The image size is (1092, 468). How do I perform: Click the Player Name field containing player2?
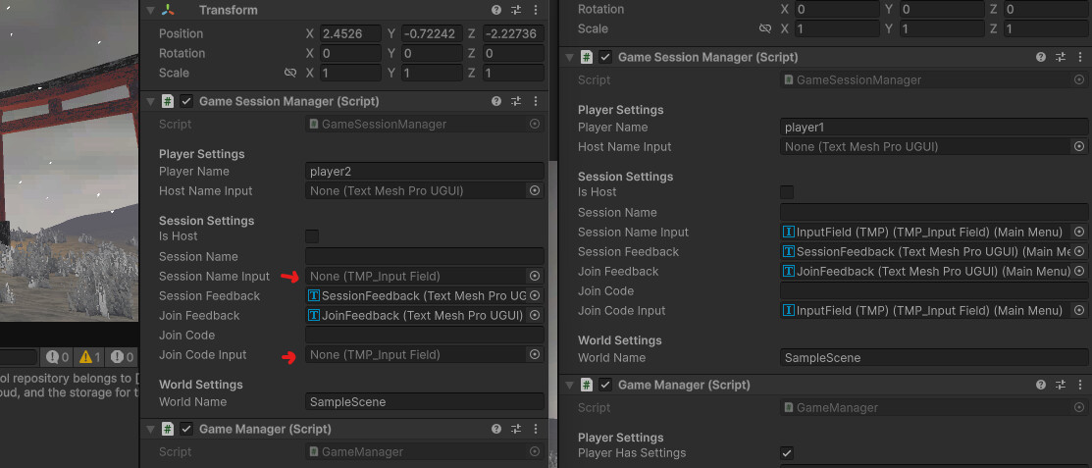[x=424, y=171]
